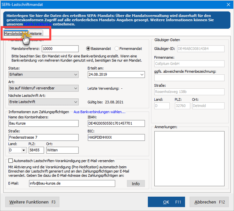Image resolution: width=234 pixels, height=211 pixels.
Task: Open the Mandatsdaten tab
Action: (x=14, y=34)
